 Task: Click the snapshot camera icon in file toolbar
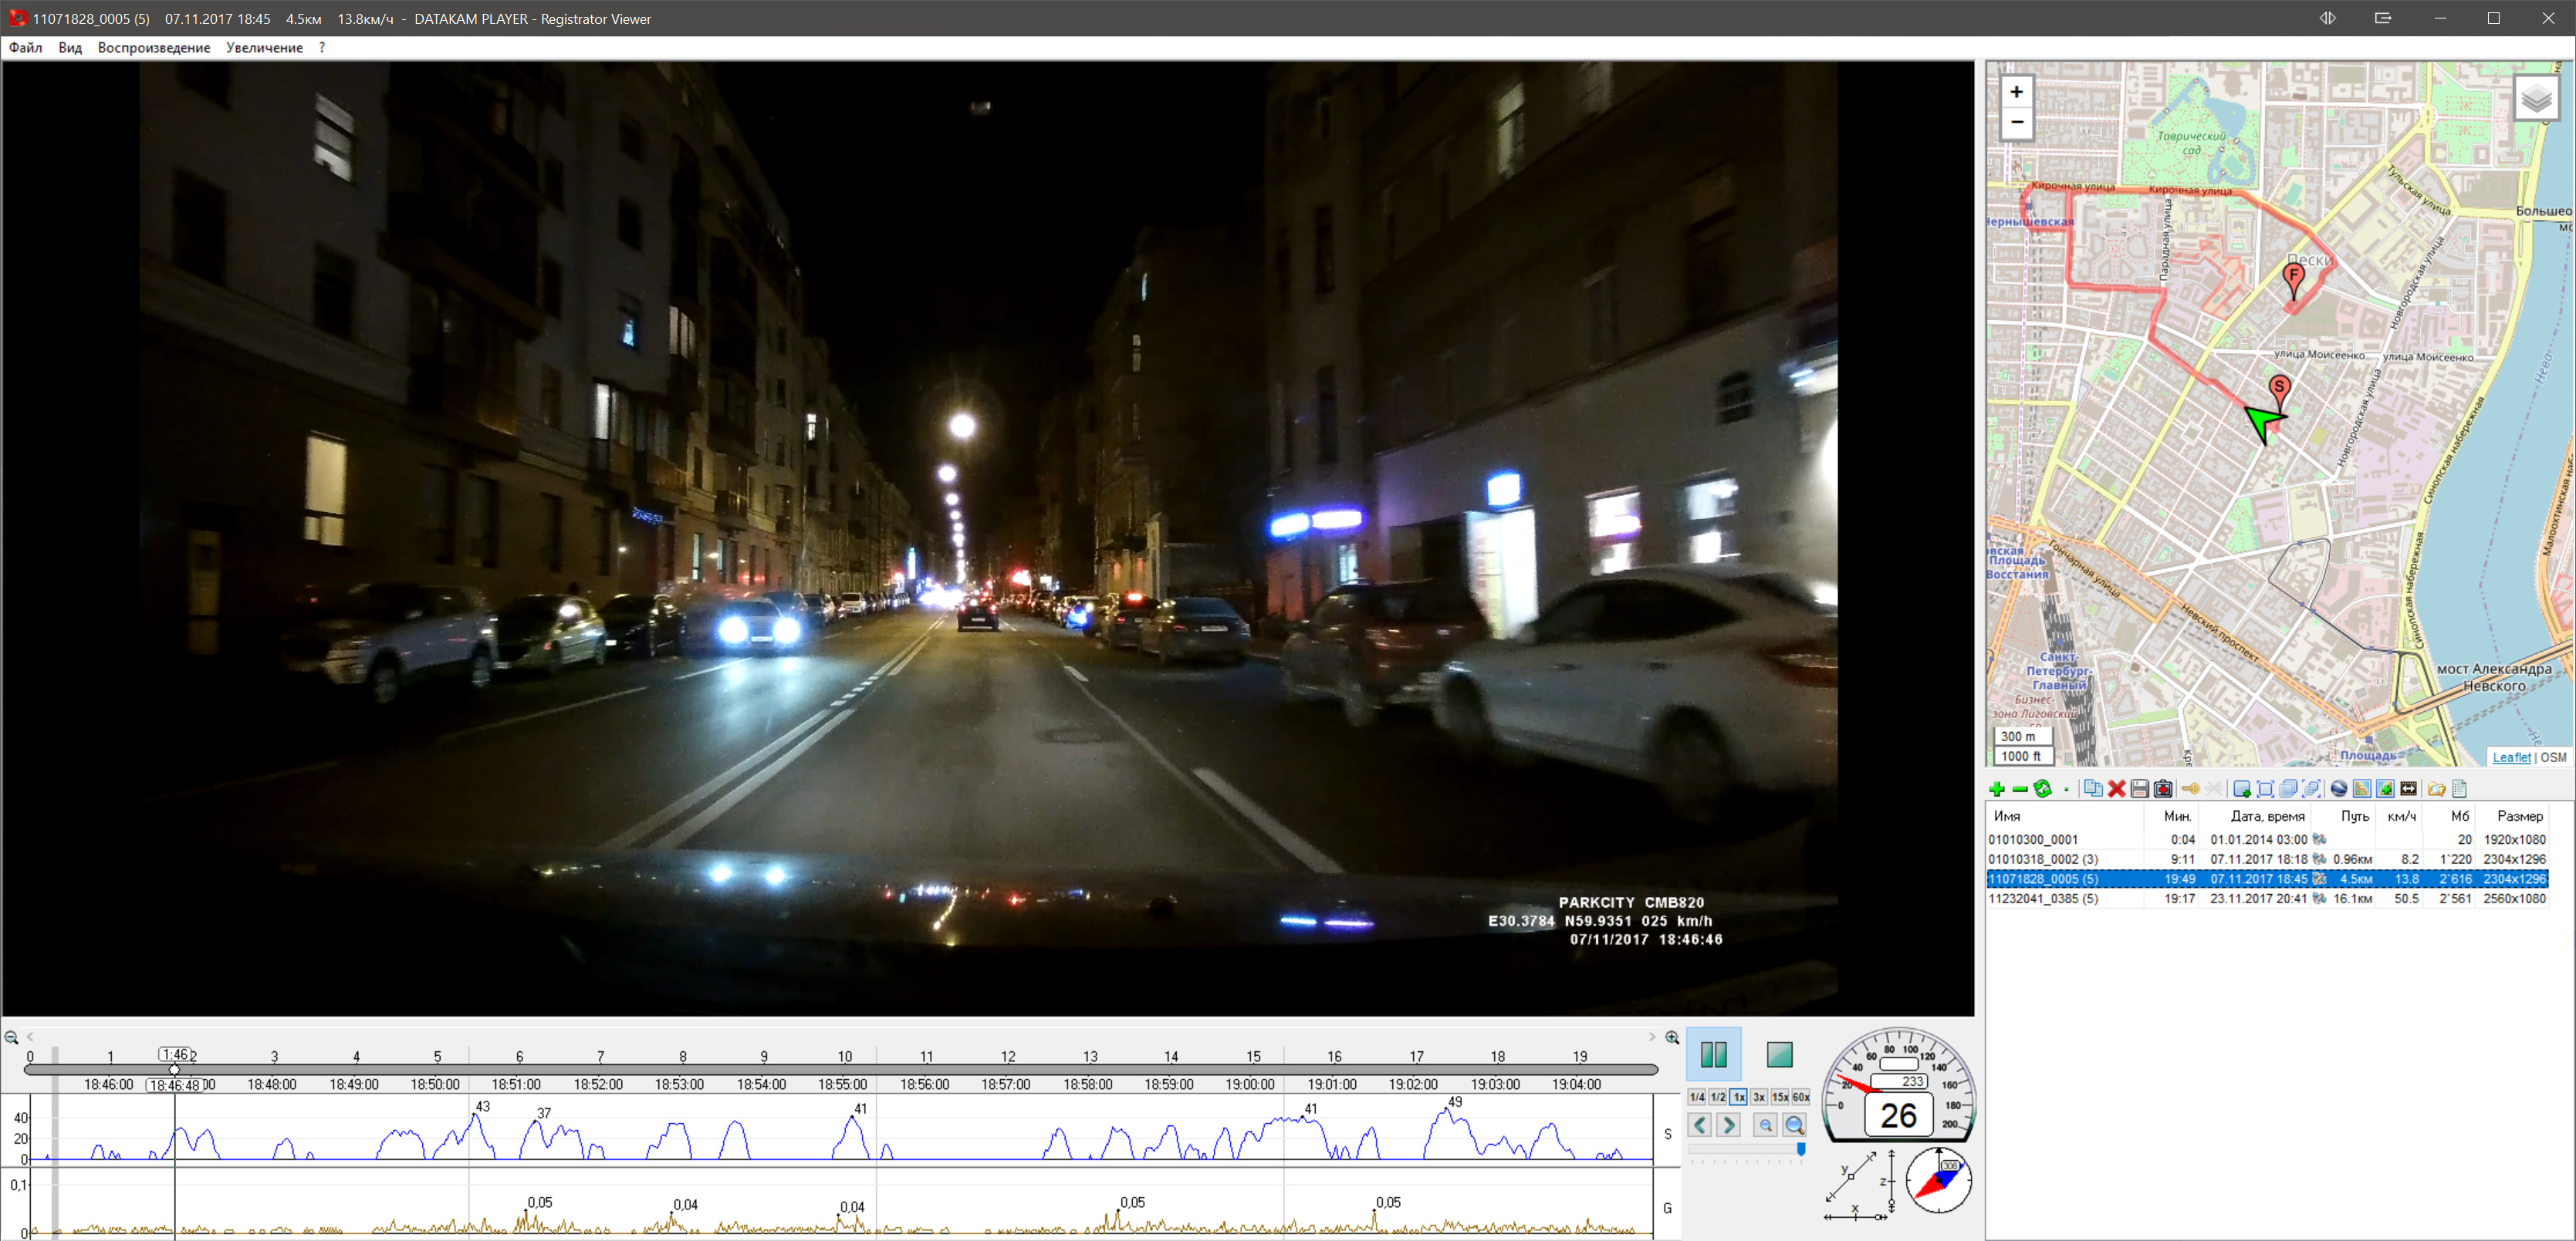click(2163, 789)
